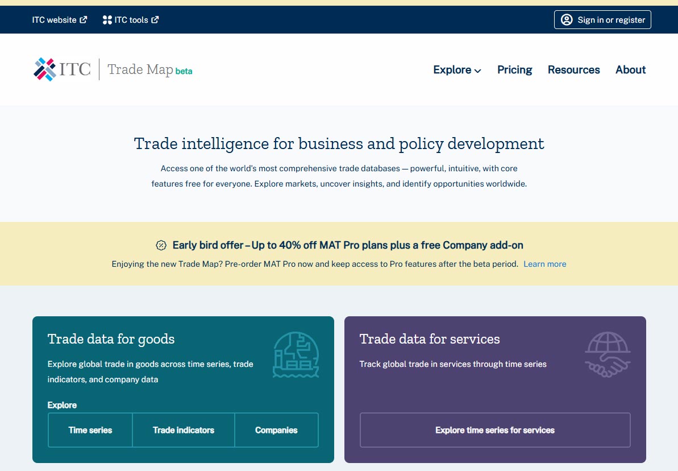Screen dimensions: 678x471
Task: Click the 'Track global trade in services' description
Action: (453, 364)
